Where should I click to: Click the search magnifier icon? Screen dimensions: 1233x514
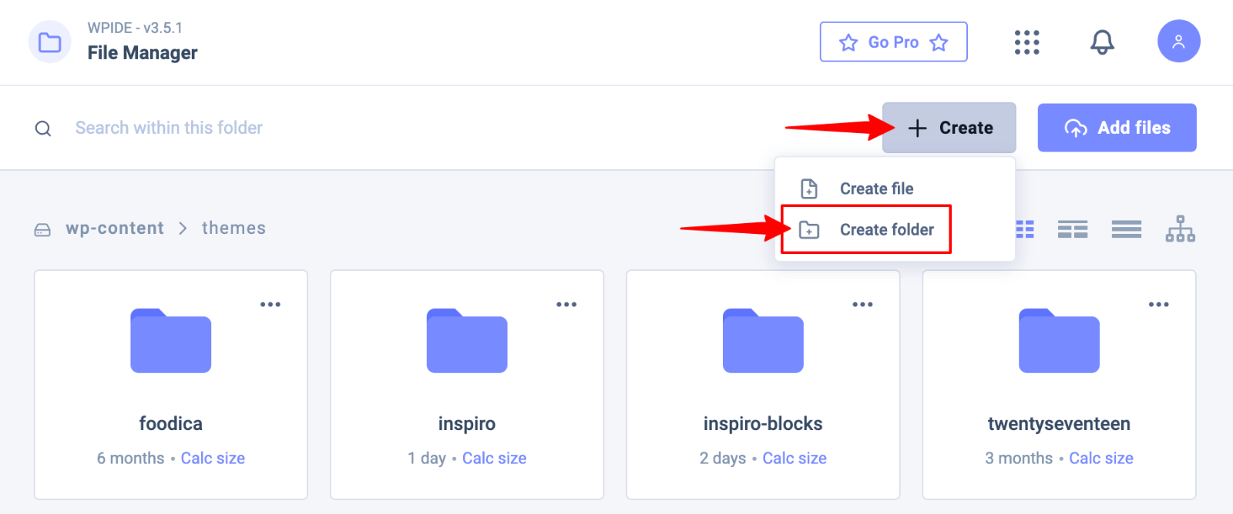43,128
